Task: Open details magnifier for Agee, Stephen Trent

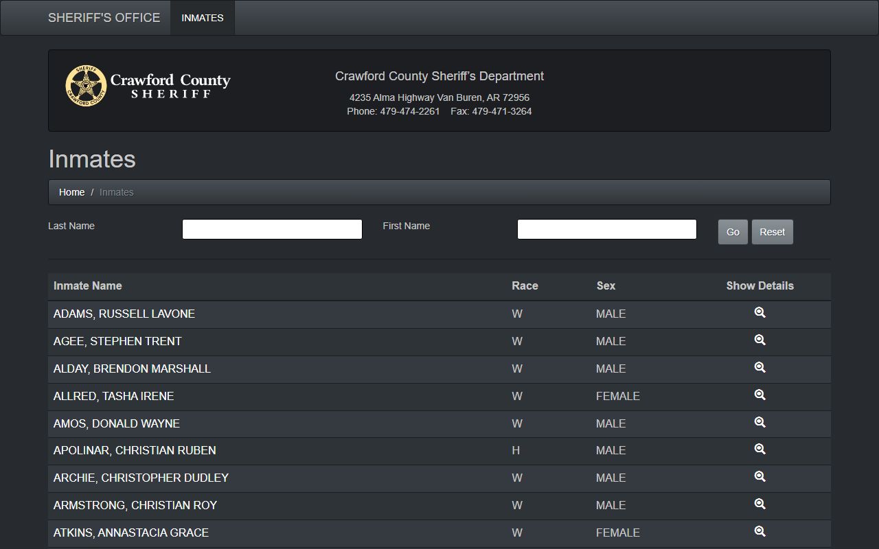Action: pyautogui.click(x=760, y=340)
